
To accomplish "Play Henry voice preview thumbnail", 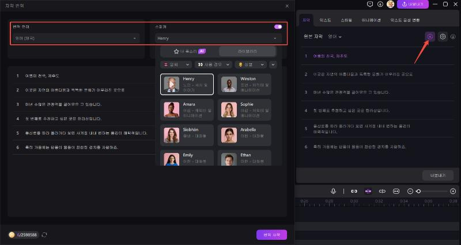I will pyautogui.click(x=171, y=85).
